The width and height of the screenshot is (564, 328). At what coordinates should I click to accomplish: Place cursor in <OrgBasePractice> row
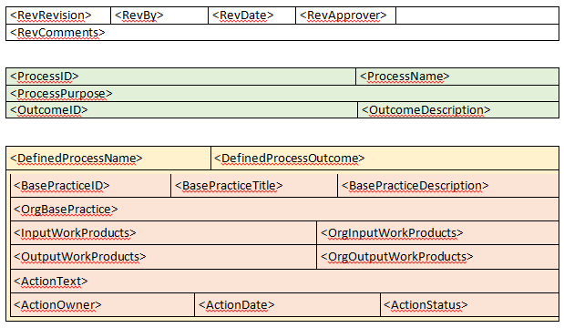(x=284, y=210)
